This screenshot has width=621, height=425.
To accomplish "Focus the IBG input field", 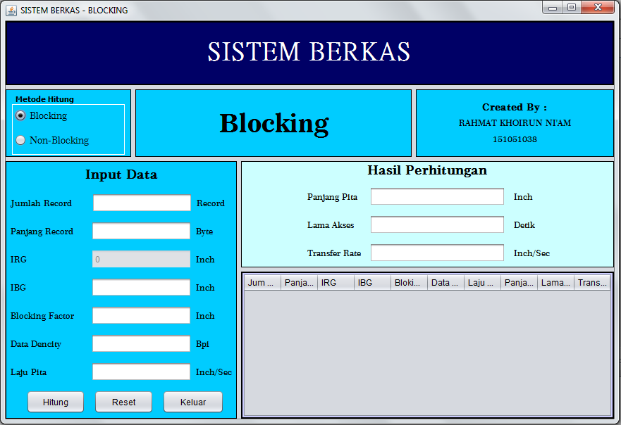I will coord(142,287).
